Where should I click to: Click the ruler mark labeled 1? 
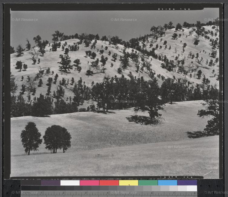[x=41, y=193]
